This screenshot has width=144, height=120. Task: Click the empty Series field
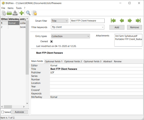96,76
